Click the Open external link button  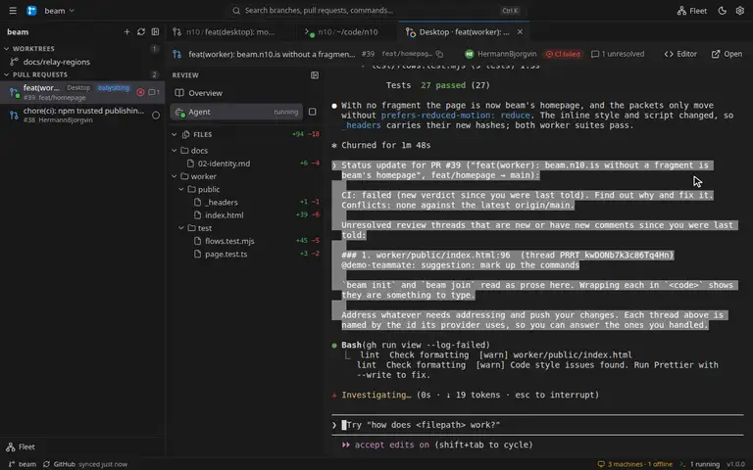click(727, 54)
